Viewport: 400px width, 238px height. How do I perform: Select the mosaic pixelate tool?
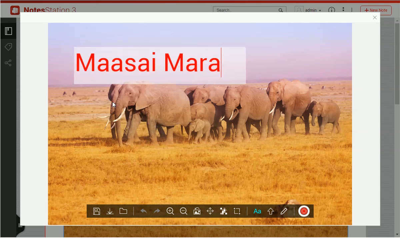[223, 211]
